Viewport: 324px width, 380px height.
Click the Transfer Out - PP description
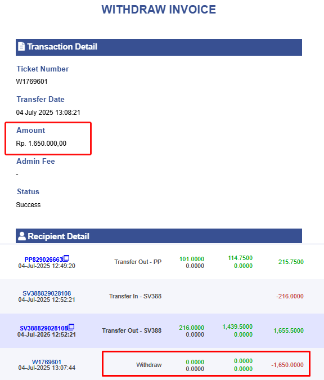point(138,262)
